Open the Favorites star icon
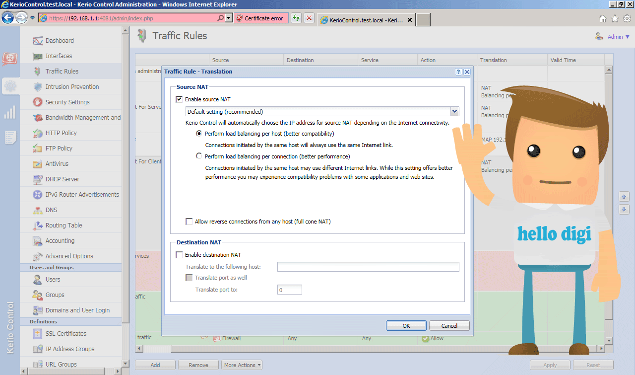This screenshot has height=375, width=635. (615, 19)
